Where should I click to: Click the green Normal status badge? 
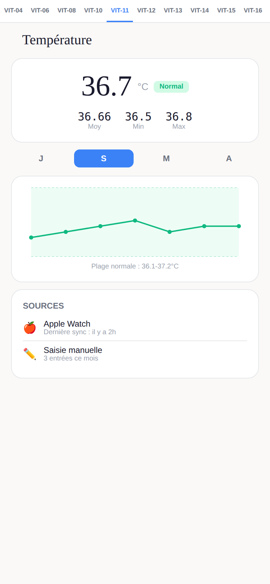(x=171, y=86)
